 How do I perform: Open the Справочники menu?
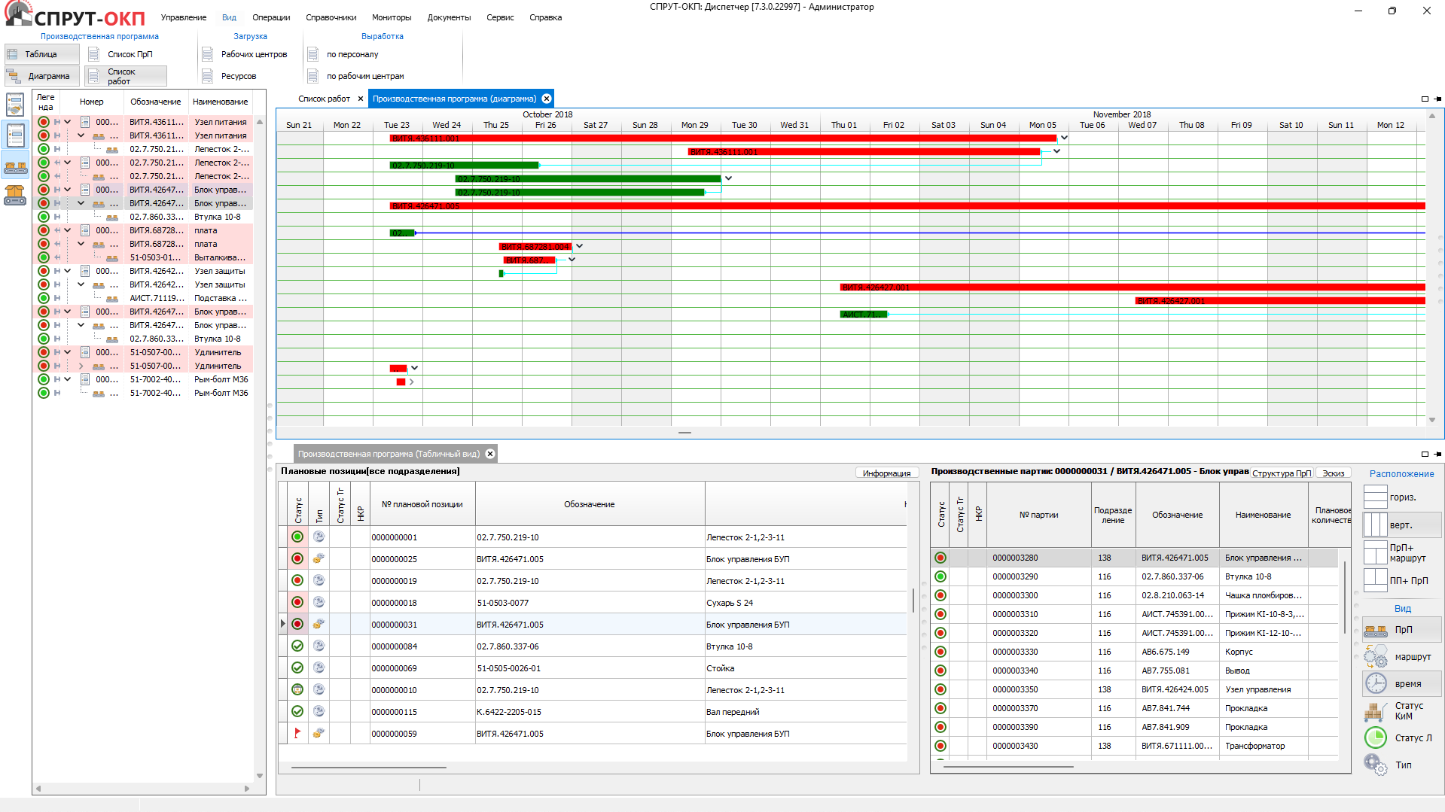pyautogui.click(x=331, y=17)
